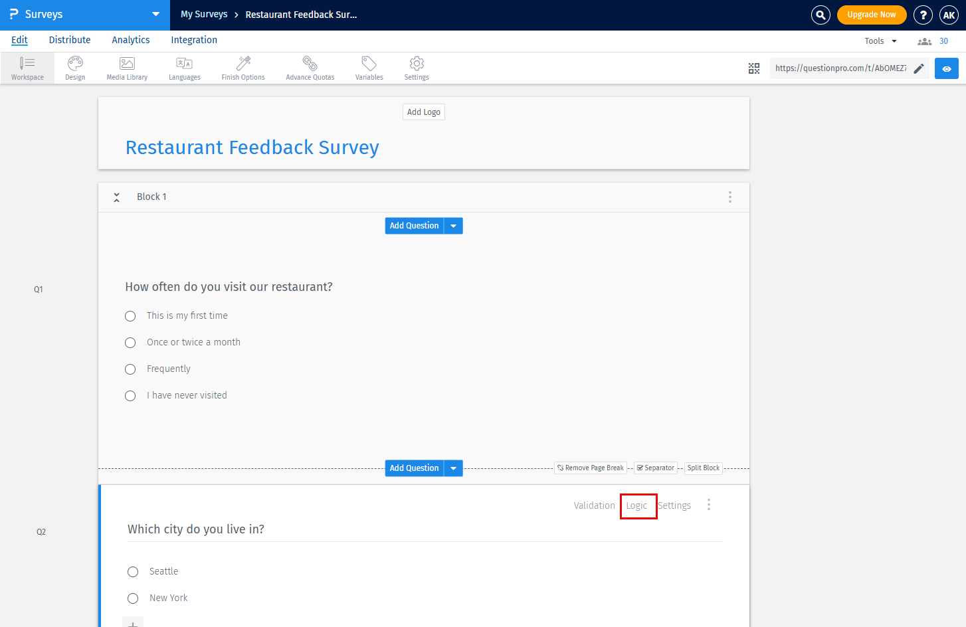Collapse Block 1 with the chevron icon
The image size is (966, 627).
coord(116,197)
